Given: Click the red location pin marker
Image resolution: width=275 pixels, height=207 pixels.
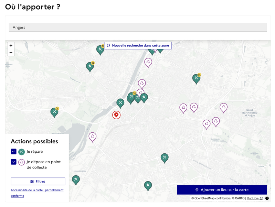Looking at the screenshot, I should click(x=116, y=115).
